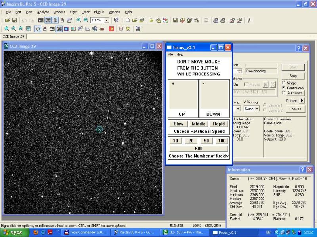Click the grid icon in the second toolbar

(x=121, y=29)
